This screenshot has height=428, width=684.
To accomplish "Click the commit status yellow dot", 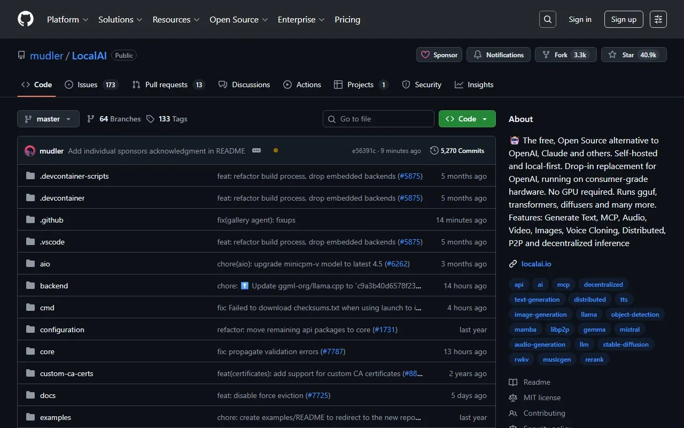I will pos(275,151).
